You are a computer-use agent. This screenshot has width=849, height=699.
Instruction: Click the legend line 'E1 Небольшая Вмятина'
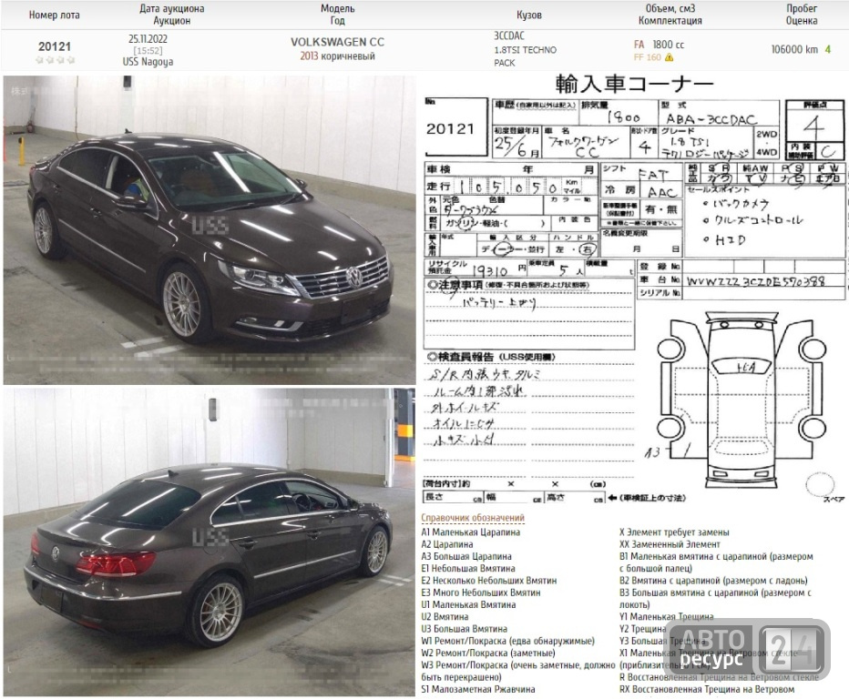point(468,569)
